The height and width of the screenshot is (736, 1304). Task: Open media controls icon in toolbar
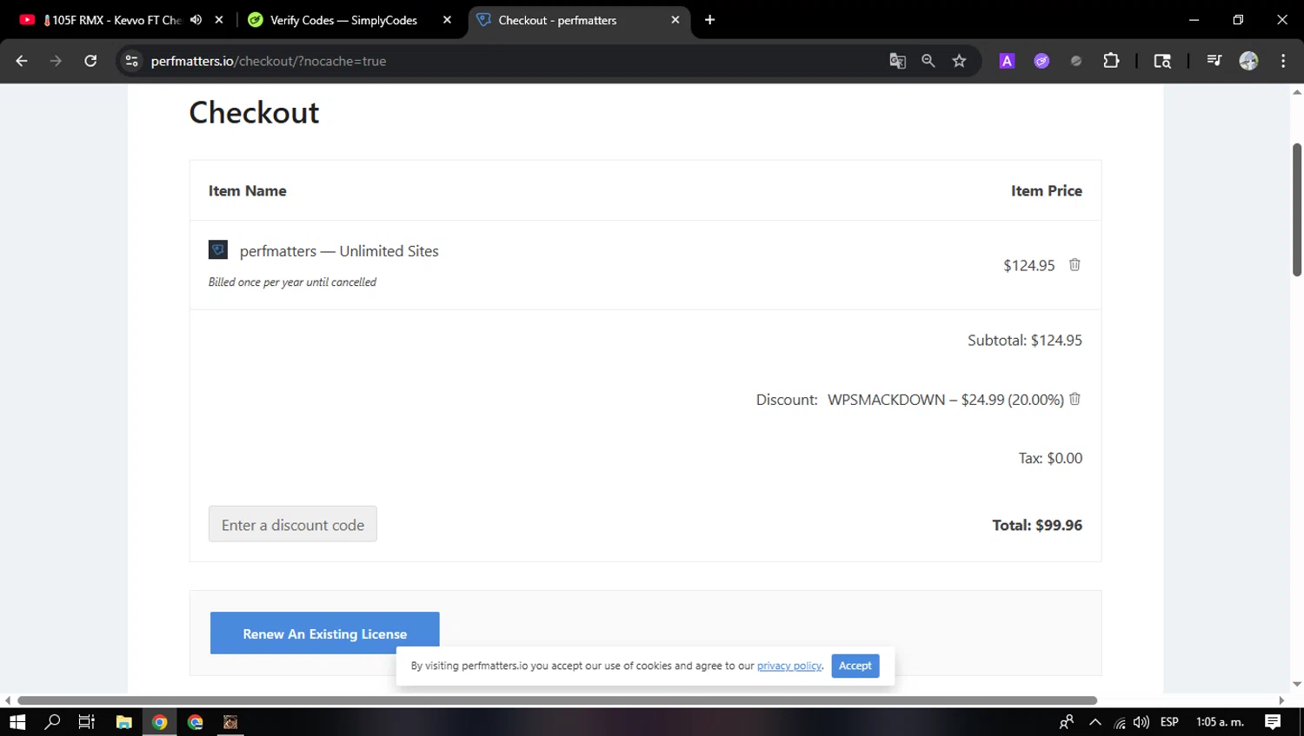pos(1214,61)
